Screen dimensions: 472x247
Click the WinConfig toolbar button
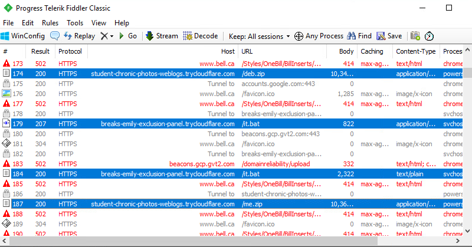(x=23, y=36)
